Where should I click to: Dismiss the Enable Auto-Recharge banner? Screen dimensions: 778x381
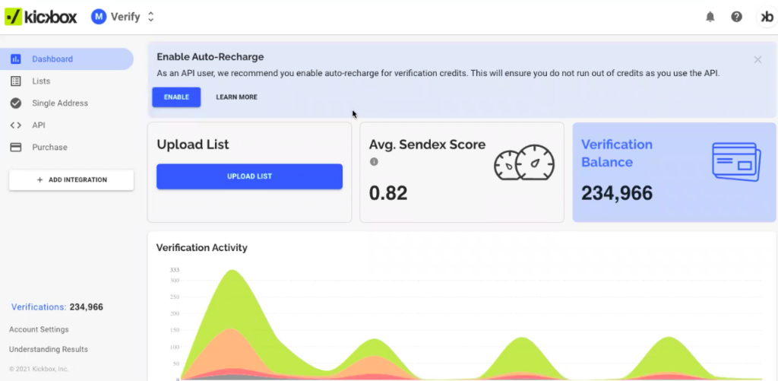[x=757, y=59]
